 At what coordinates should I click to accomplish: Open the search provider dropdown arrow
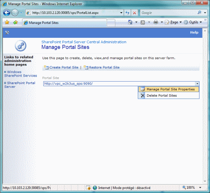tap(205, 13)
